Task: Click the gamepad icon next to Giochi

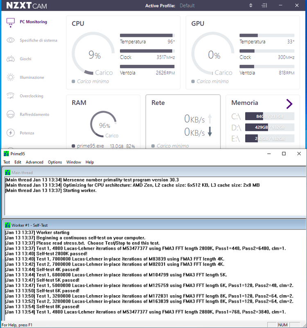Action: click(11, 59)
